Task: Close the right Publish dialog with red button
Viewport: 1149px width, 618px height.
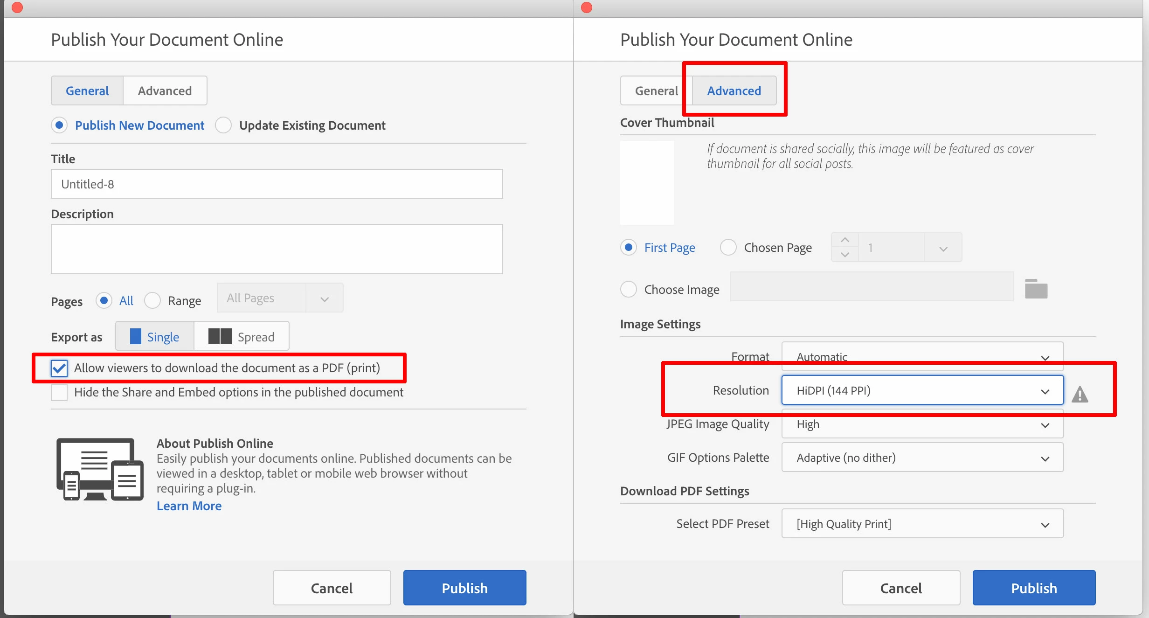Action: coord(587,7)
